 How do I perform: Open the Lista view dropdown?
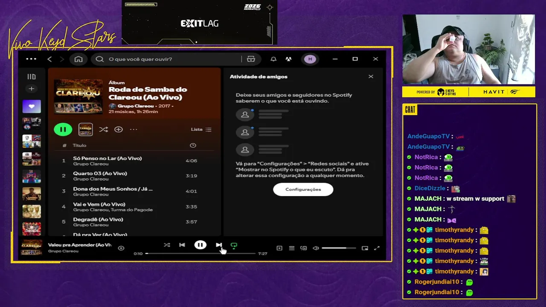click(201, 129)
